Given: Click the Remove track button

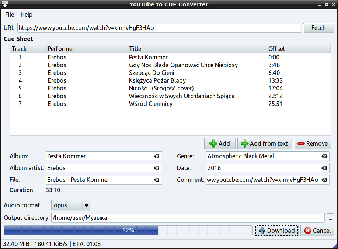Looking at the screenshot, I should 312,143.
